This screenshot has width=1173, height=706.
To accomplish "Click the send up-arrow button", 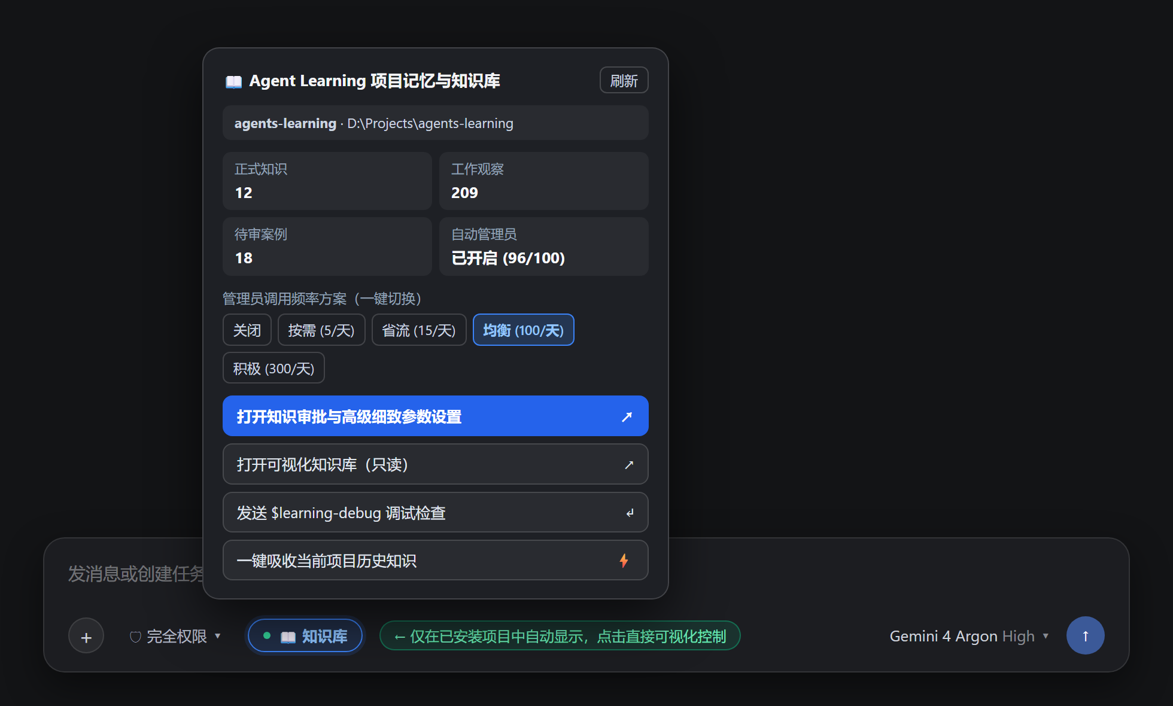I will click(1085, 635).
